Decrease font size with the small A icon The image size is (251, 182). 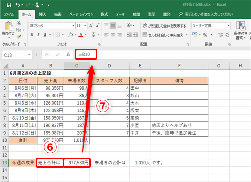tap(98, 26)
